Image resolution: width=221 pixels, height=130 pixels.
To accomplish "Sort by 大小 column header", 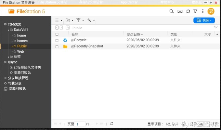I will click(x=208, y=34).
